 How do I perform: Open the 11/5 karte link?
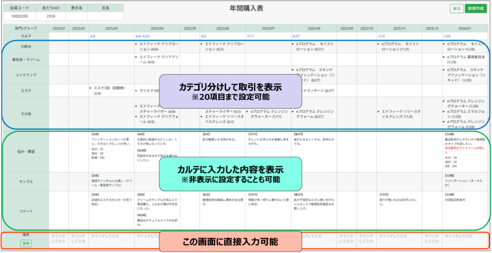[381, 36]
